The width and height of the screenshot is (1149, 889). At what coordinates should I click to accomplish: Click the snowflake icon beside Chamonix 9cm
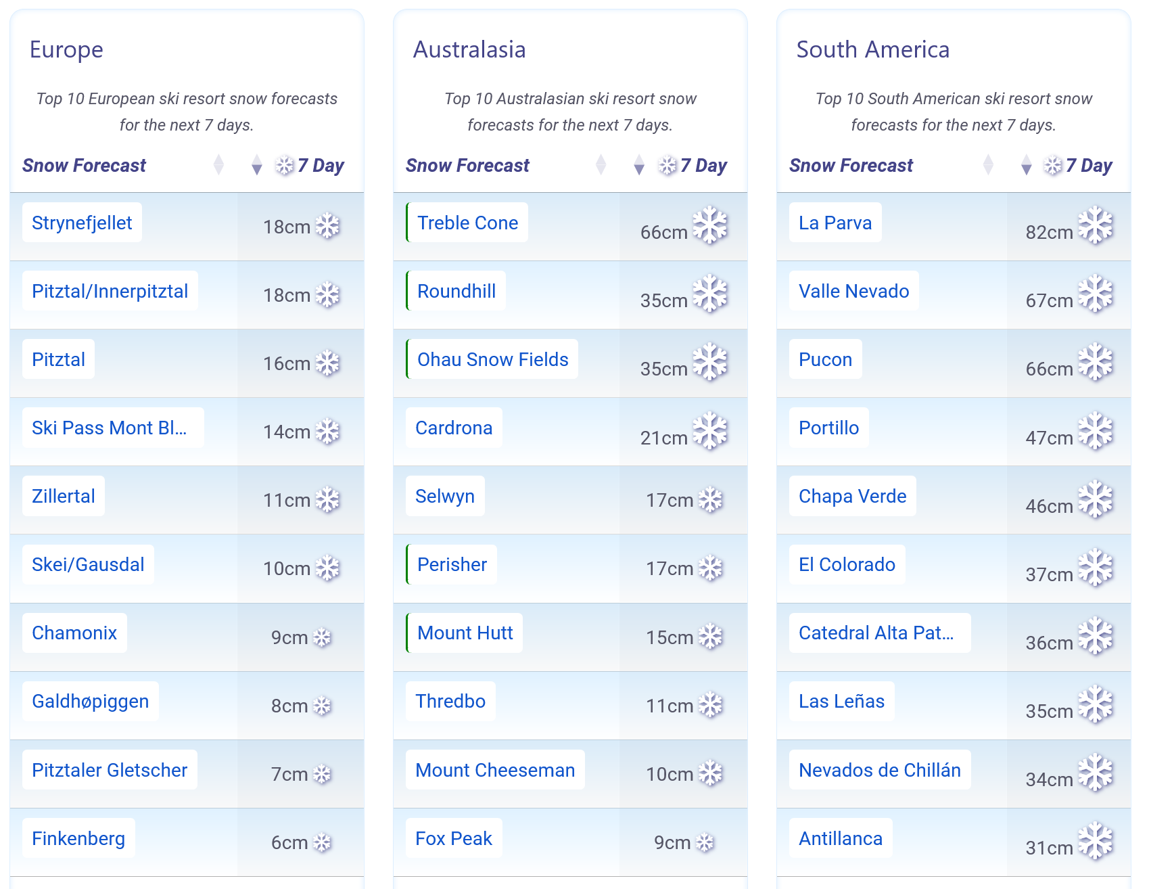pyautogui.click(x=322, y=637)
